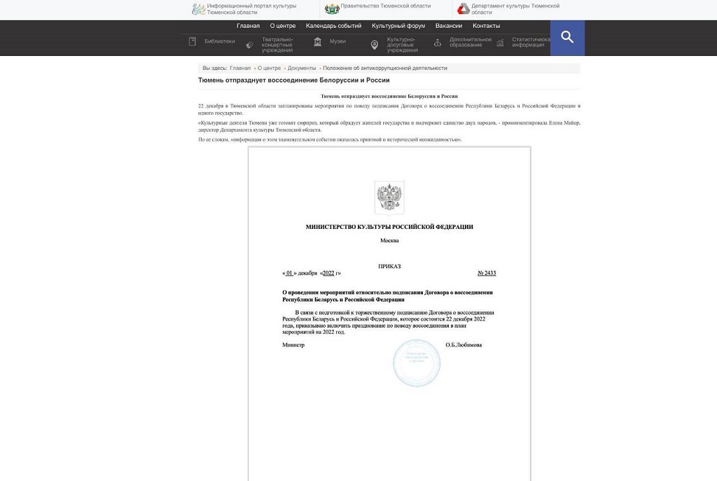The image size is (717, 481).
Task: Go to Культурный форум in navigation
Action: coord(398,26)
